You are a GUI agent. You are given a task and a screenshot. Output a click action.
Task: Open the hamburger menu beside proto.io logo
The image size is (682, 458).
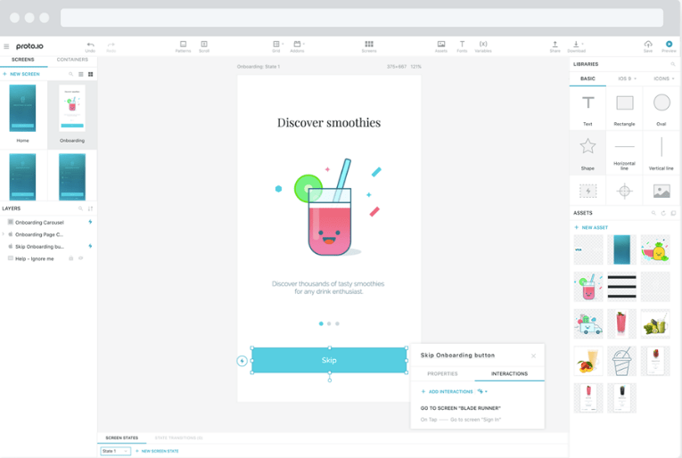coord(6,46)
